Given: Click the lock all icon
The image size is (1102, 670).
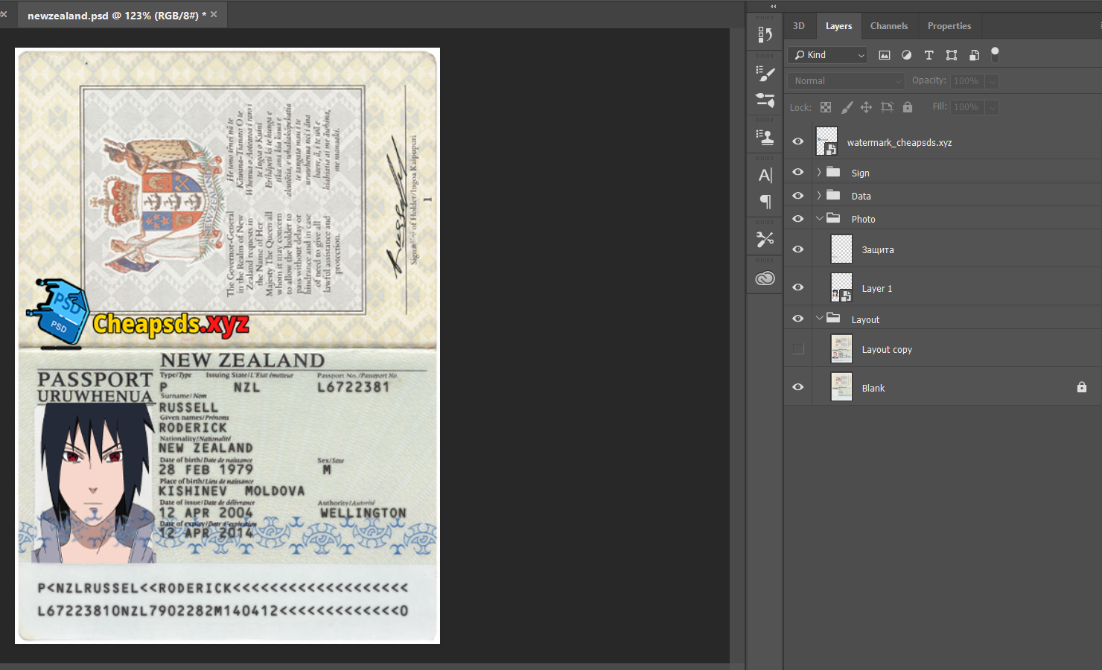Looking at the screenshot, I should tap(908, 107).
